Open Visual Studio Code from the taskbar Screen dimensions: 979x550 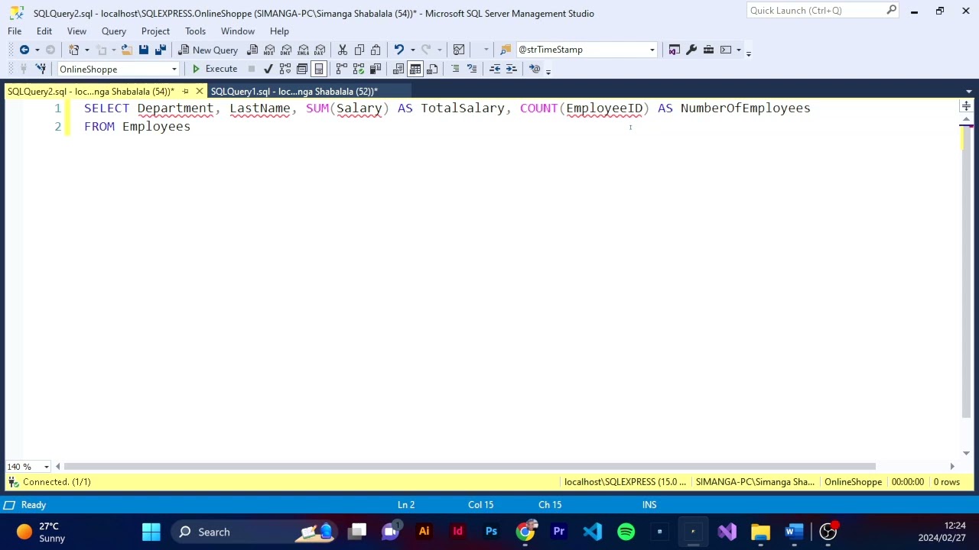(593, 532)
